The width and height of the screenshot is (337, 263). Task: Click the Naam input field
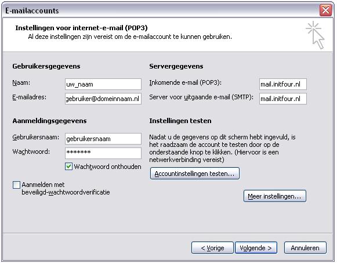click(103, 84)
